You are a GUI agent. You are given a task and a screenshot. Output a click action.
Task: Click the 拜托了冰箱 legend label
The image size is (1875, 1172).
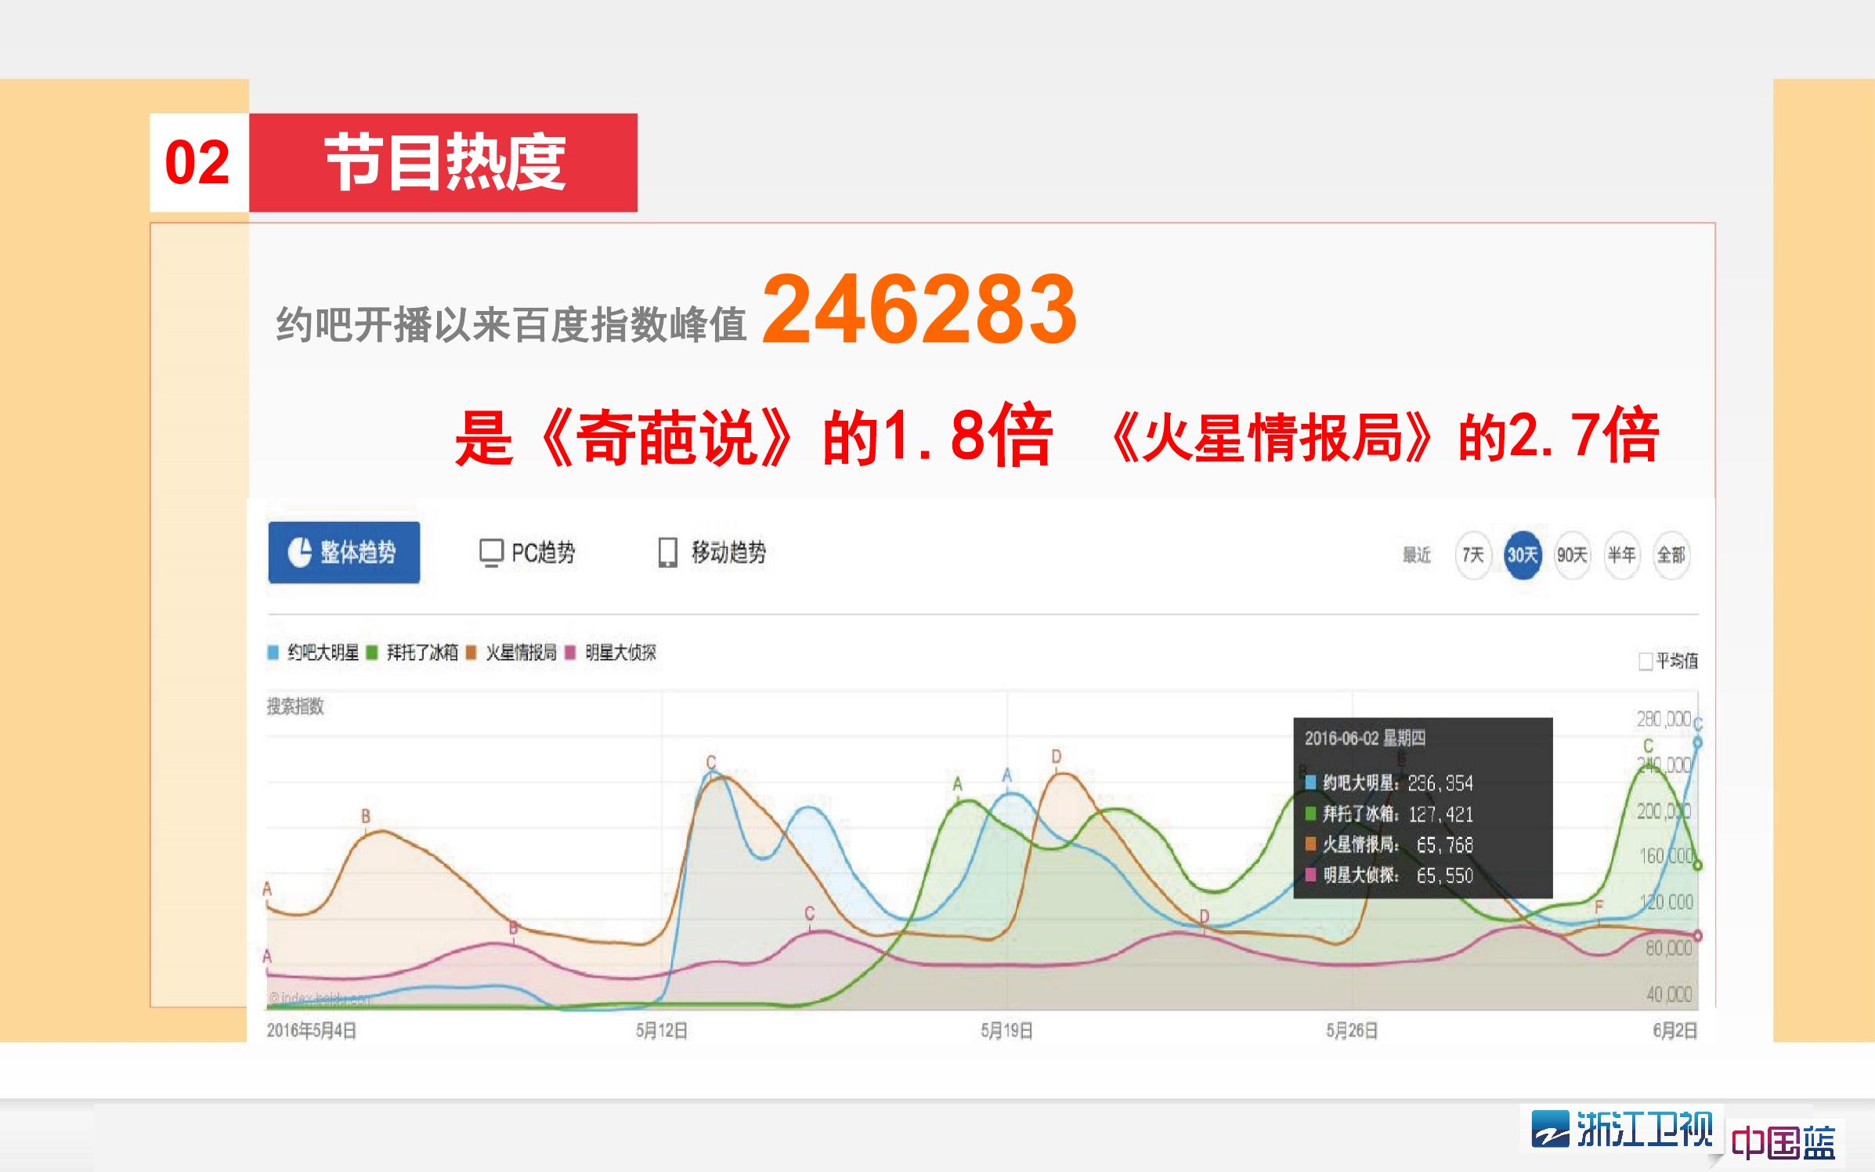coord(422,653)
